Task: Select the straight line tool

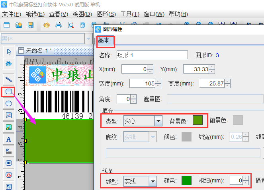Action: pyautogui.click(x=9, y=79)
